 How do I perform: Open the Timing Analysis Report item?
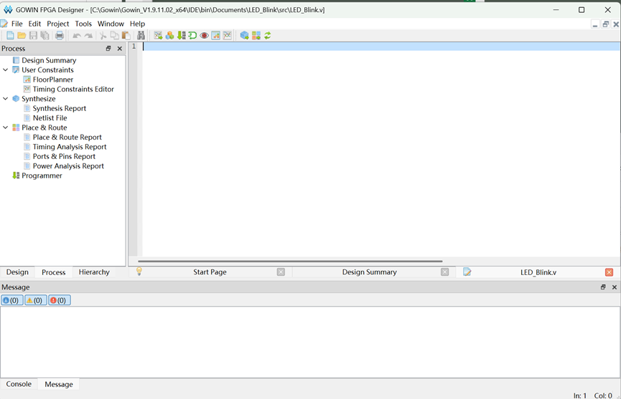pyautogui.click(x=70, y=147)
